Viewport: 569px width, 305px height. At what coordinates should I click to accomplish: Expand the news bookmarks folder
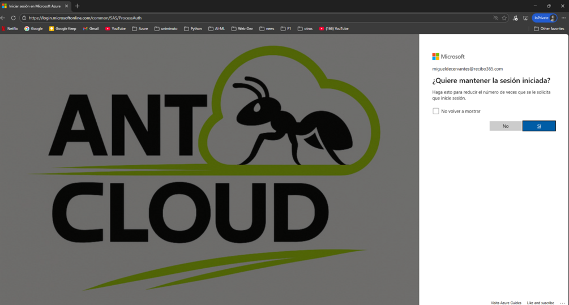point(267,29)
